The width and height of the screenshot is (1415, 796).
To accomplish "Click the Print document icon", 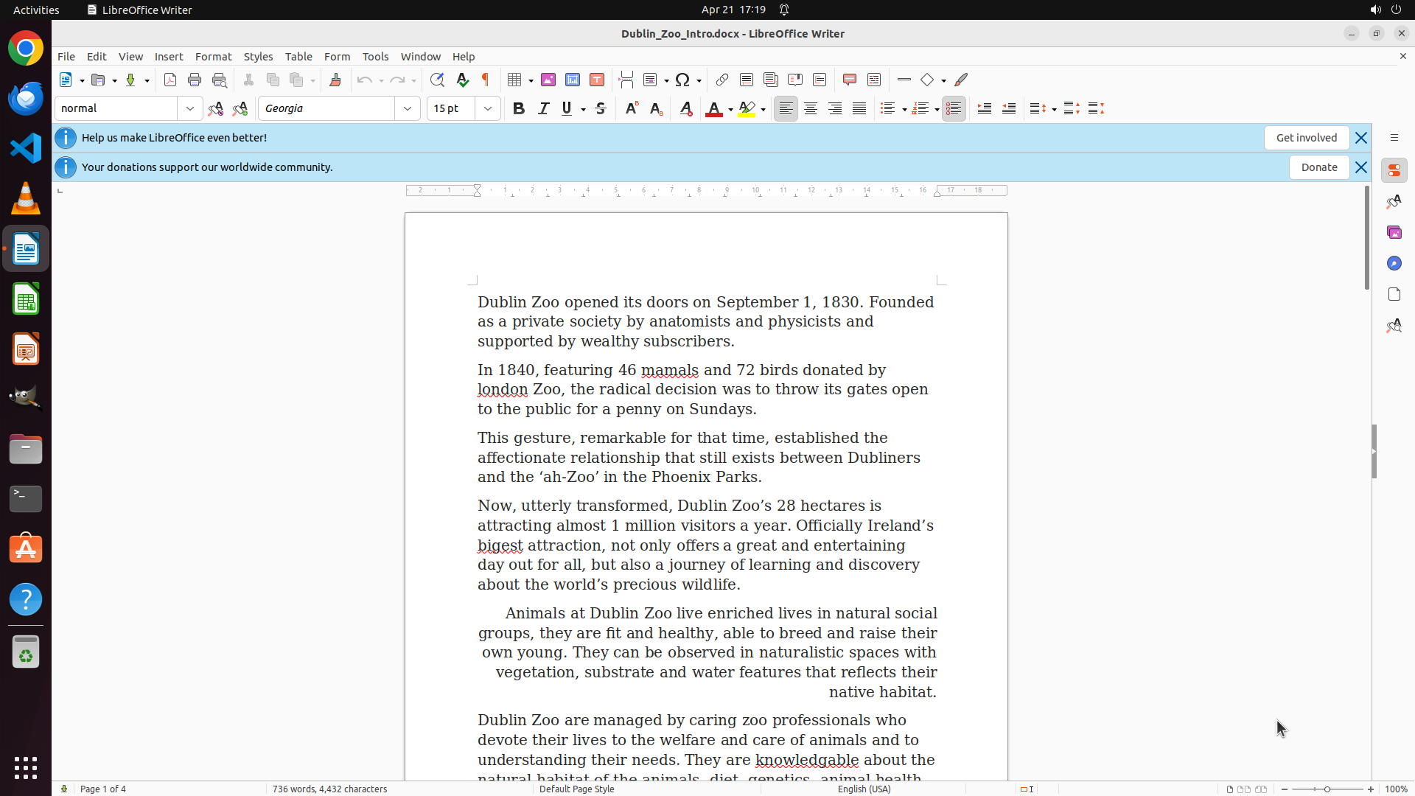I will click(195, 80).
